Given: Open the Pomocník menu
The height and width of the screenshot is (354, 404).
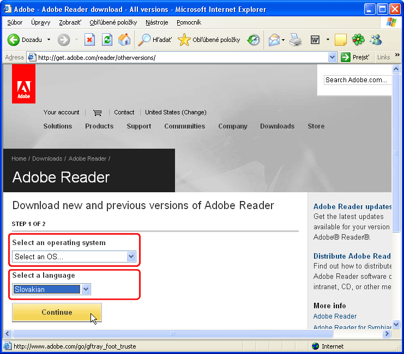Looking at the screenshot, I should tap(189, 22).
